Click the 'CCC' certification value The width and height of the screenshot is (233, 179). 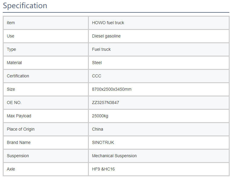click(x=96, y=76)
